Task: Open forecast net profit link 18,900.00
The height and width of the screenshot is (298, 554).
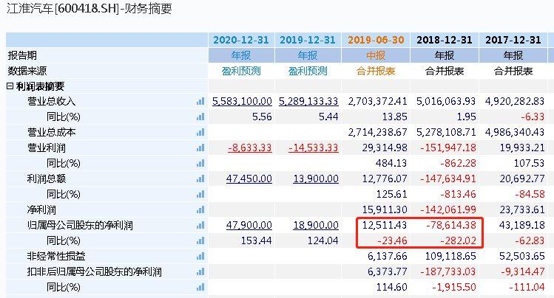Action: [x=316, y=226]
